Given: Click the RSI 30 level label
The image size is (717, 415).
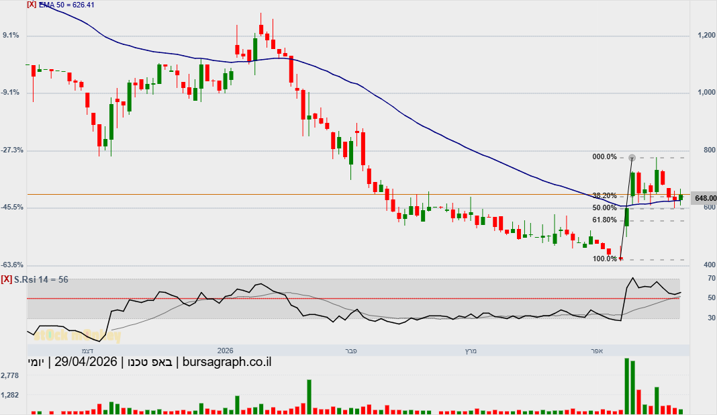Looking at the screenshot, I should [712, 318].
